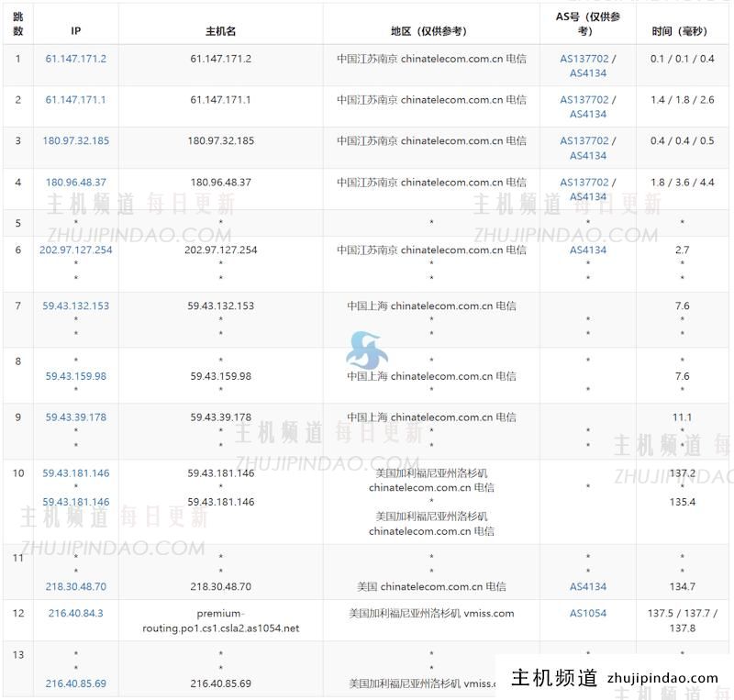Select hostname cell 218.30.48.70
The width and height of the screenshot is (734, 700).
coord(220,586)
